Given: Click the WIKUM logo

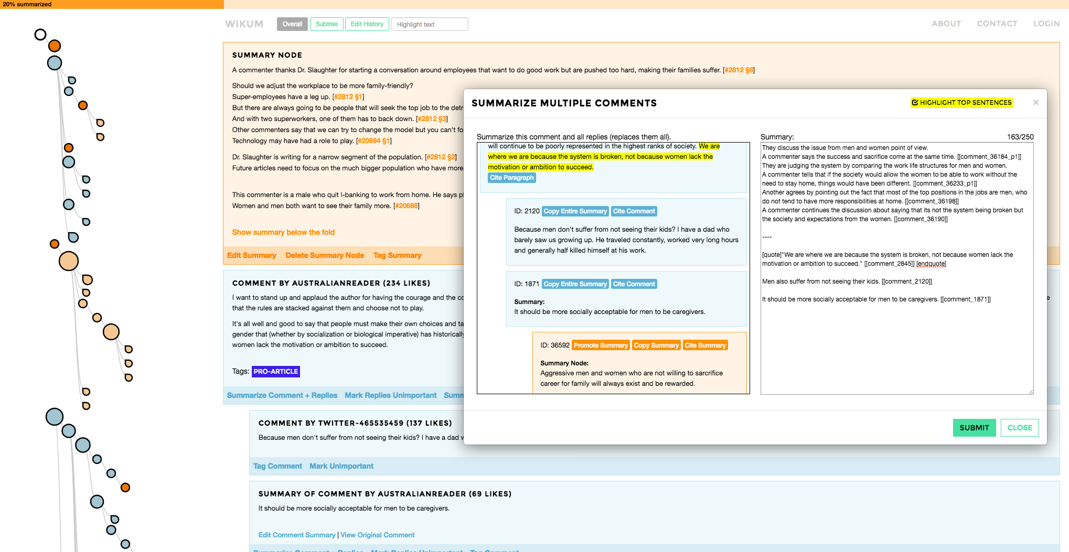Looking at the screenshot, I should coord(244,24).
